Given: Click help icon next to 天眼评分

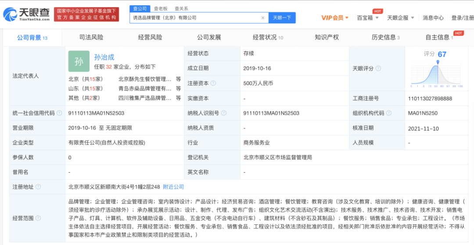Looking at the screenshot, I should (x=378, y=68).
